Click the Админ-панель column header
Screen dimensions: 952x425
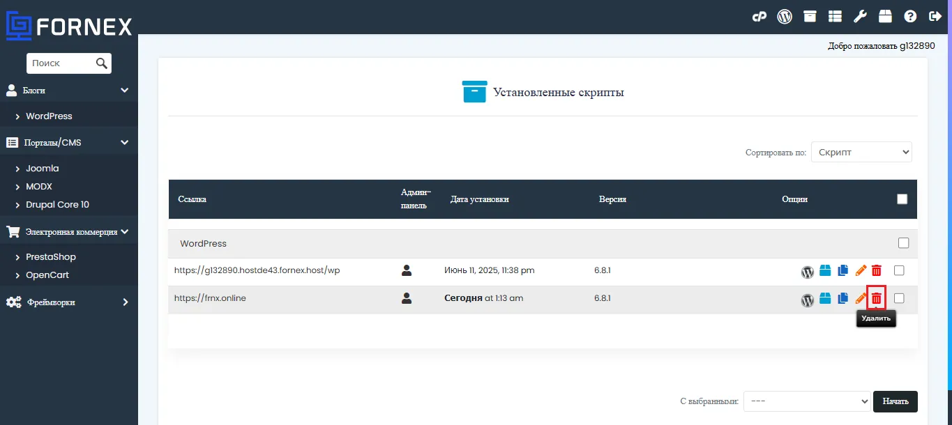416,199
